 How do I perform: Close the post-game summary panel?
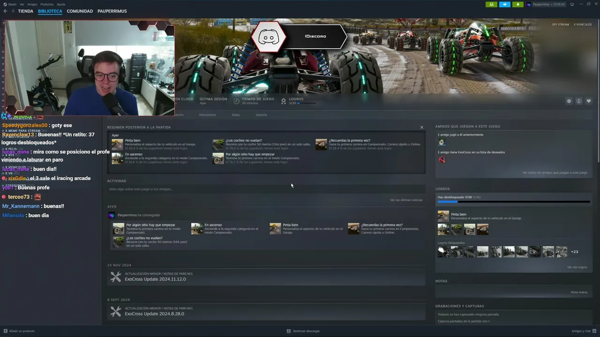[x=421, y=127]
